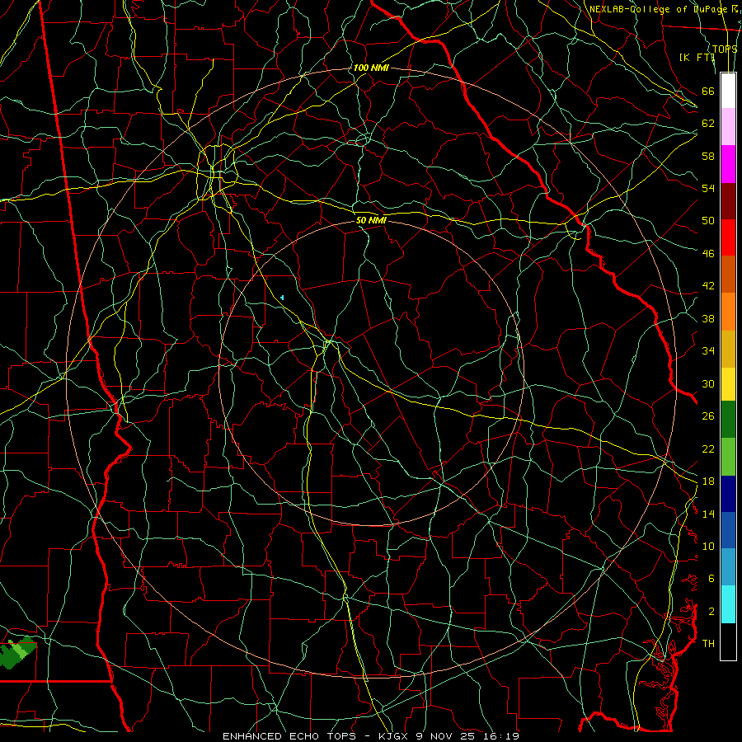The image size is (742, 742).
Task: Select the dark green legend swatch
Action: pyautogui.click(x=728, y=420)
